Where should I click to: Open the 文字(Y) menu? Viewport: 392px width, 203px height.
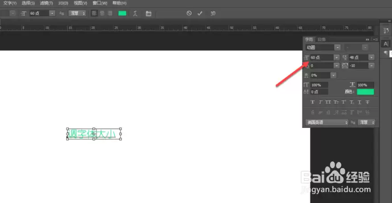[x=10, y=3]
